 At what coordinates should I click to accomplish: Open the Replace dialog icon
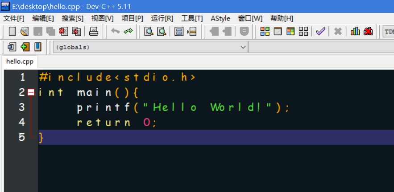point(162,32)
